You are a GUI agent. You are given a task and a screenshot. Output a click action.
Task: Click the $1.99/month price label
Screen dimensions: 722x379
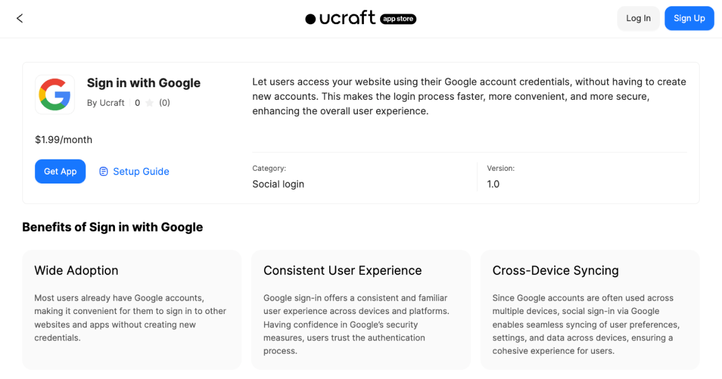pyautogui.click(x=63, y=139)
